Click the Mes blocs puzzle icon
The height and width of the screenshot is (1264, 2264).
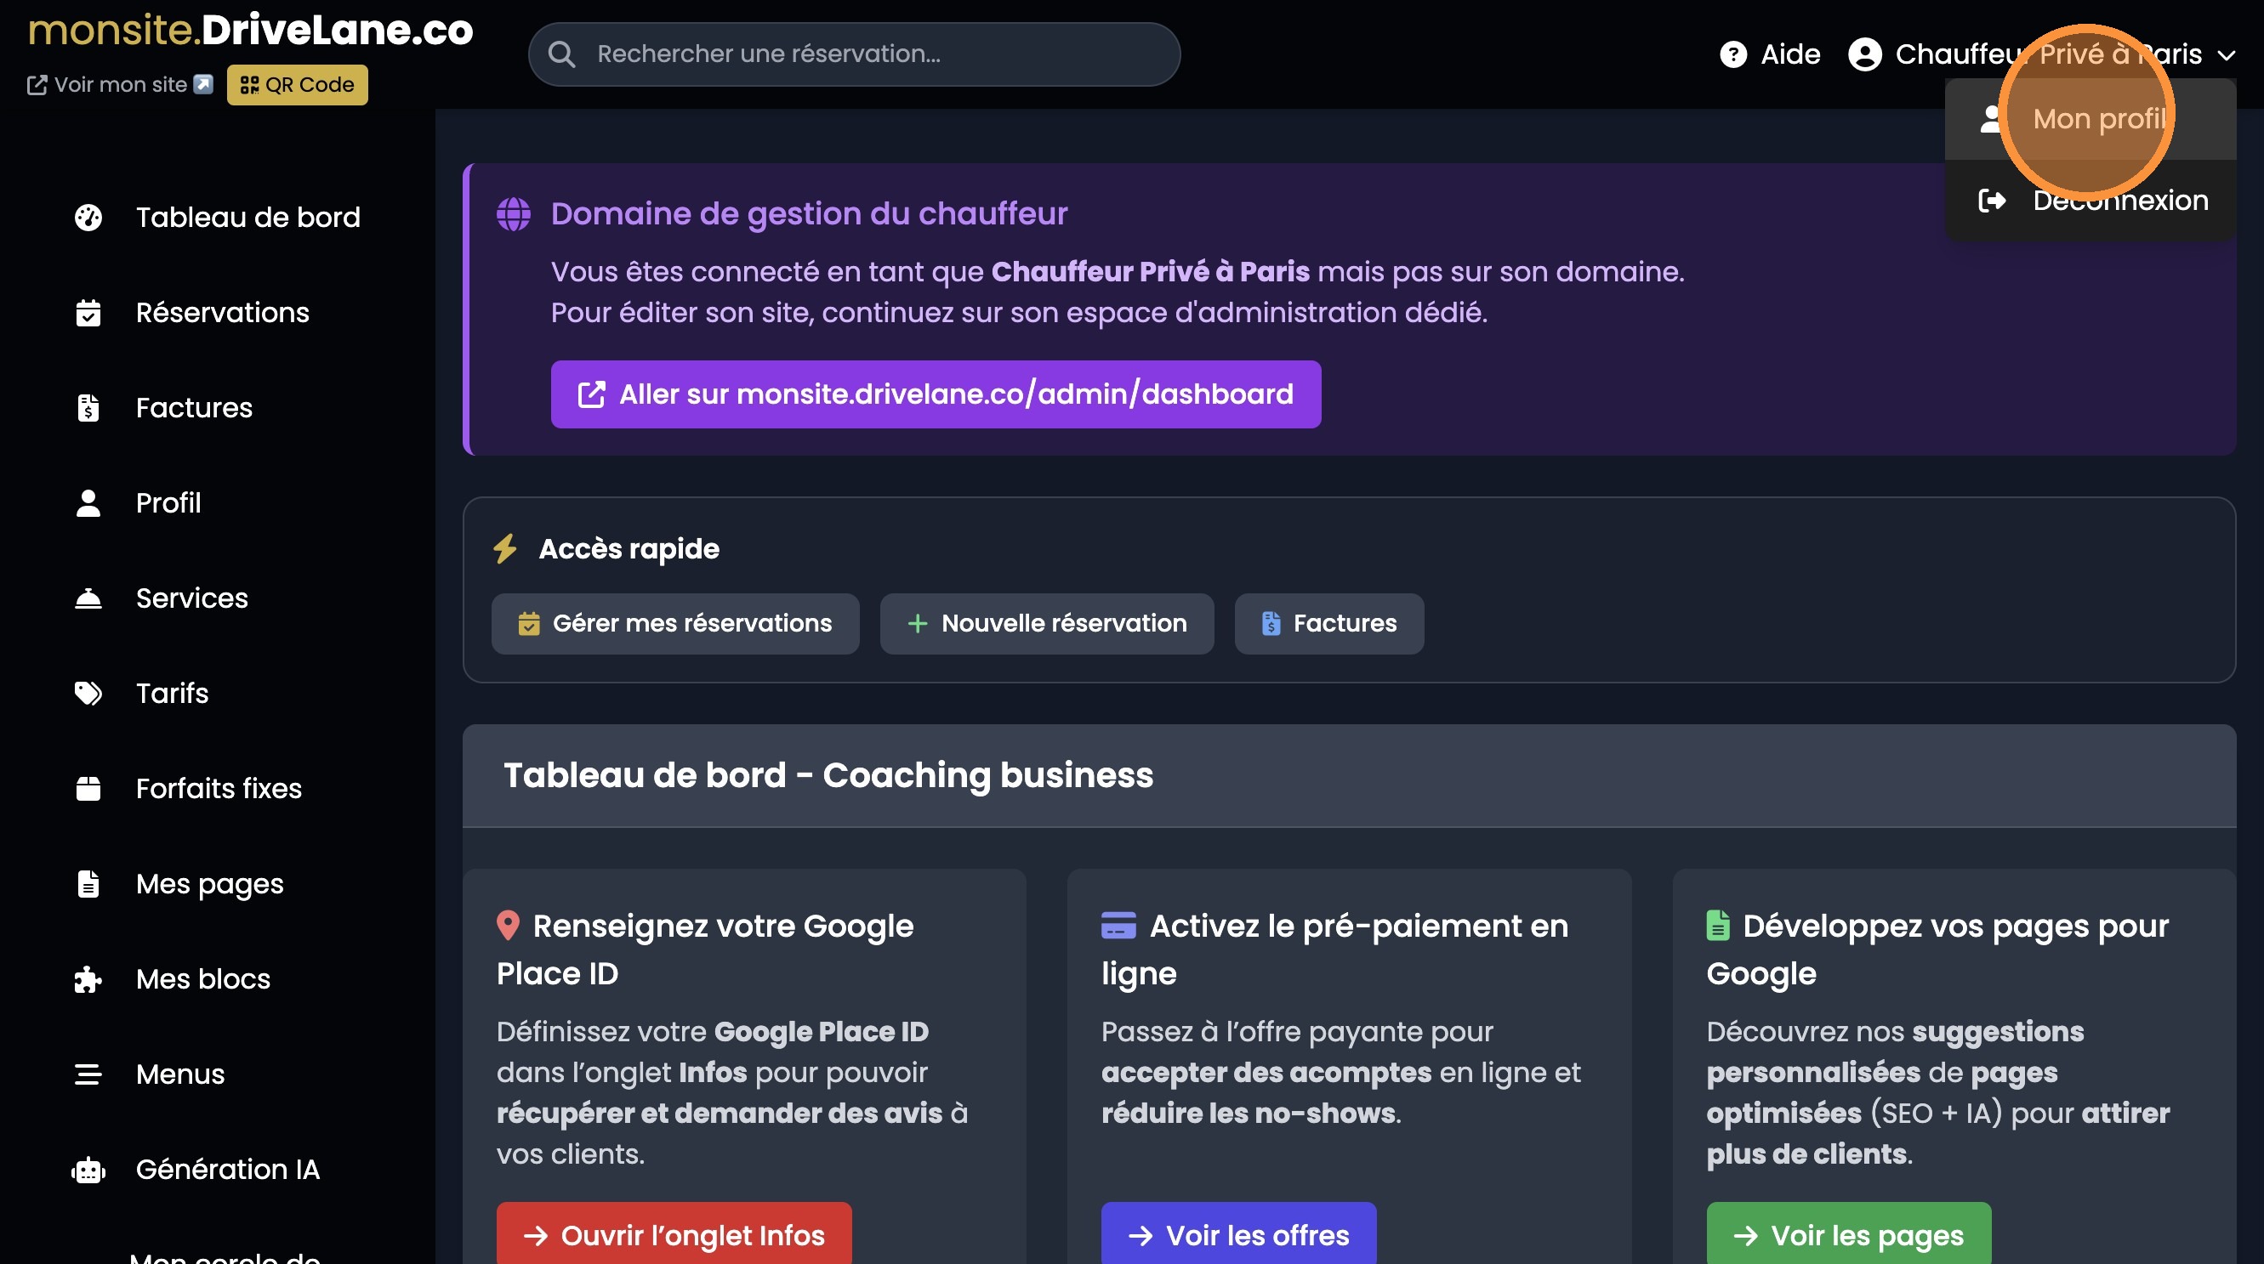88,978
